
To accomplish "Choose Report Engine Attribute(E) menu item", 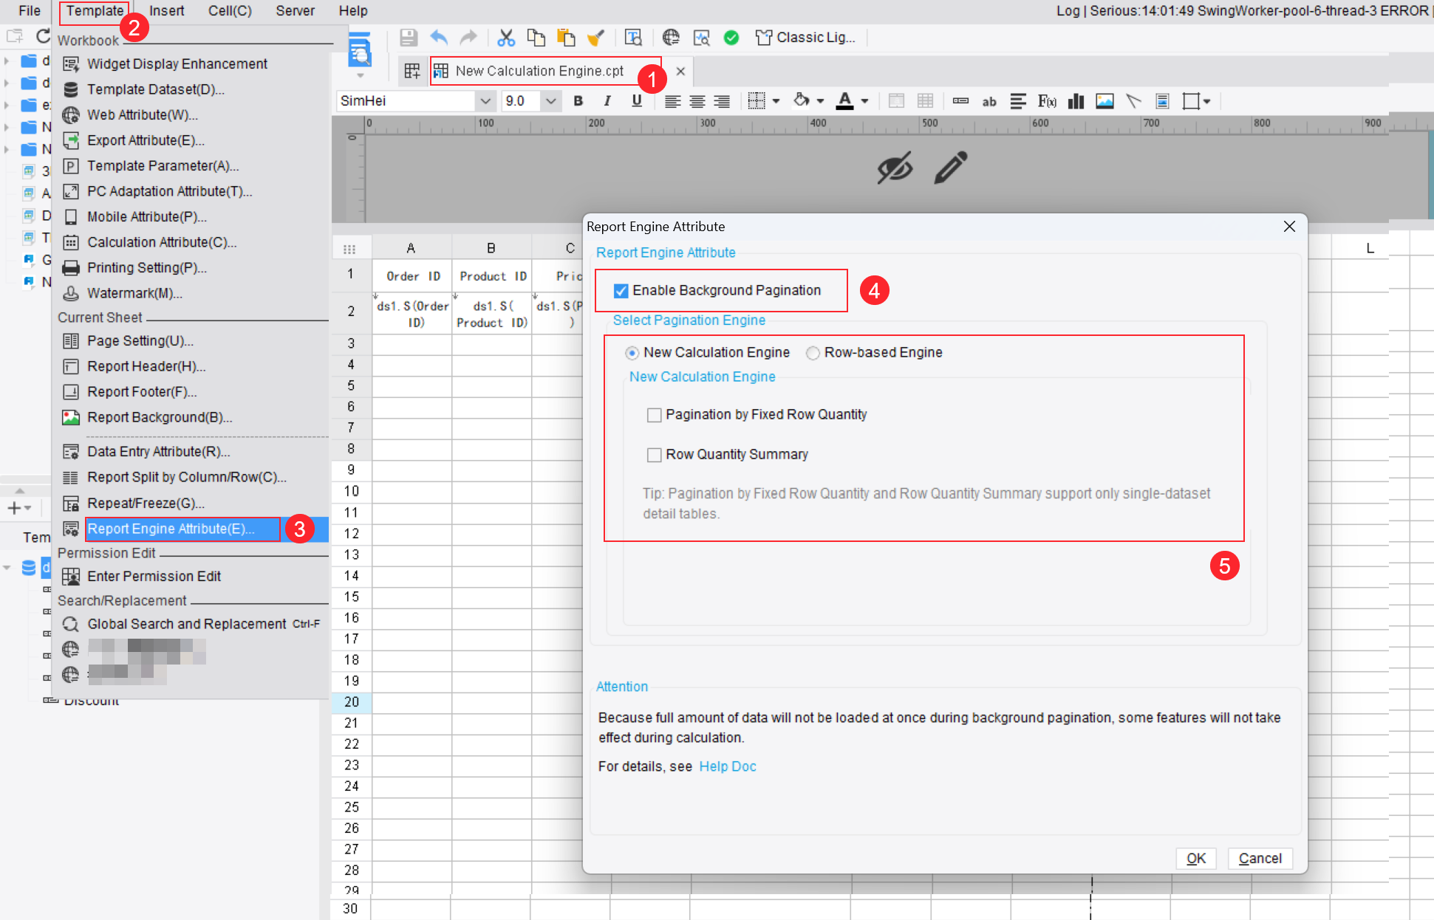I will pyautogui.click(x=171, y=529).
